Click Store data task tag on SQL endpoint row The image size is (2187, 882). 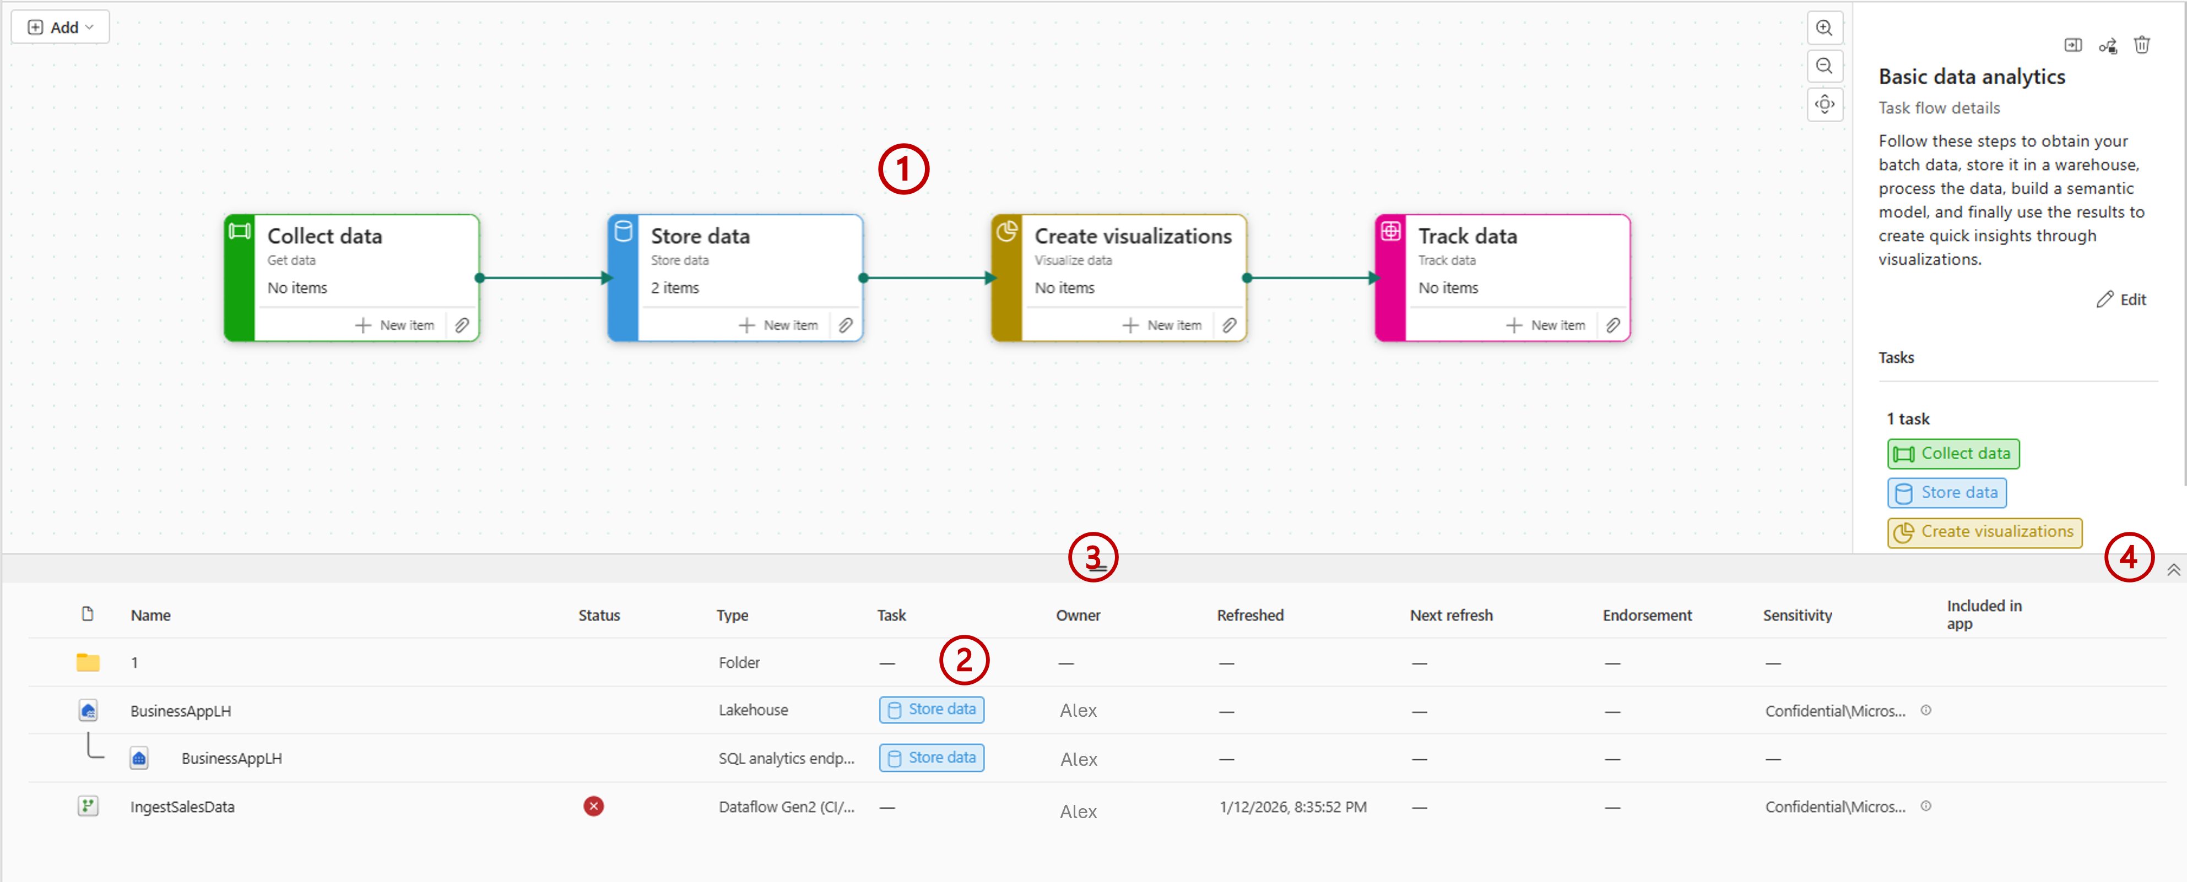coord(932,757)
